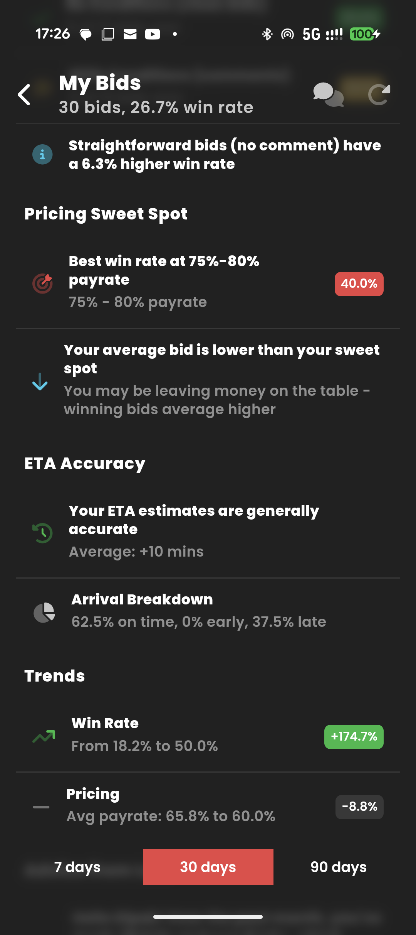Tap the YouTube notification status icon
The height and width of the screenshot is (935, 416).
tap(153, 34)
